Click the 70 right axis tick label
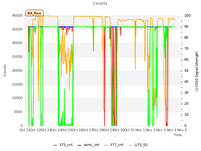Viewport: 201px width, 151px height. 186,48
